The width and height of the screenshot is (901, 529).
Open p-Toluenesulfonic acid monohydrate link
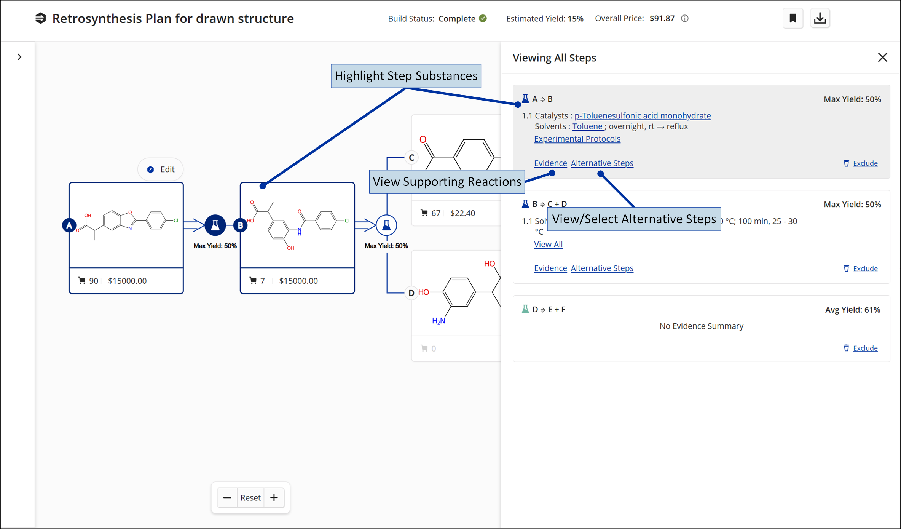click(x=643, y=115)
